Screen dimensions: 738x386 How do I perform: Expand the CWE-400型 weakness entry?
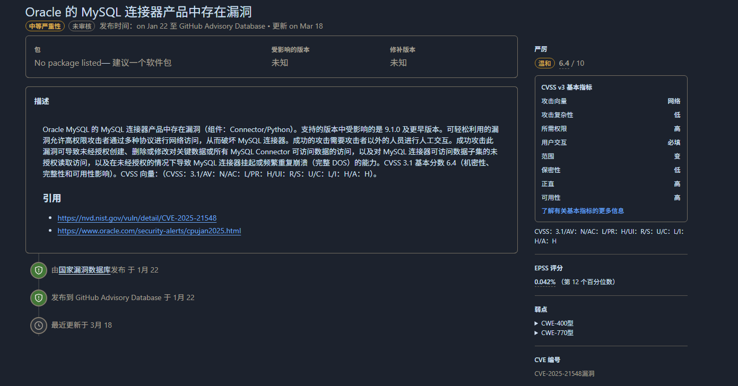pyautogui.click(x=554, y=323)
